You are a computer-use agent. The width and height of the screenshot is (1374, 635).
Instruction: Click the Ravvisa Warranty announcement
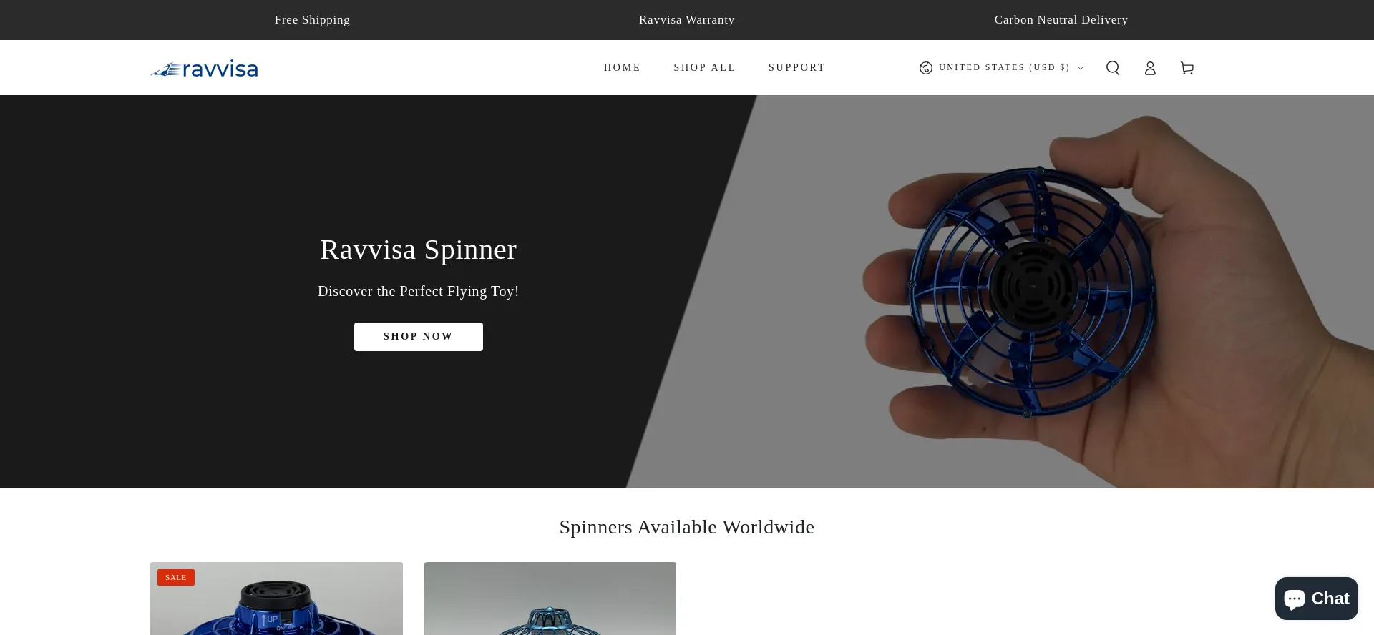pyautogui.click(x=687, y=20)
